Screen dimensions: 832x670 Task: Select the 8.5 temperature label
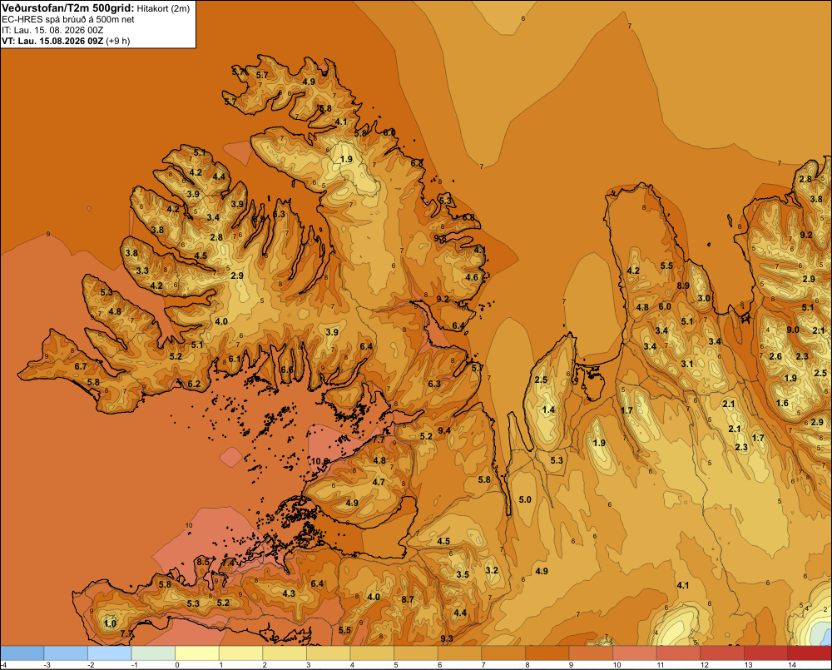point(203,562)
